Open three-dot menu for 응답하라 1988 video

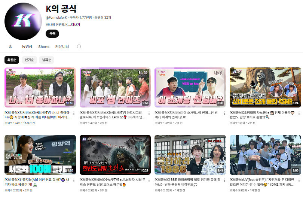pos(225,181)
